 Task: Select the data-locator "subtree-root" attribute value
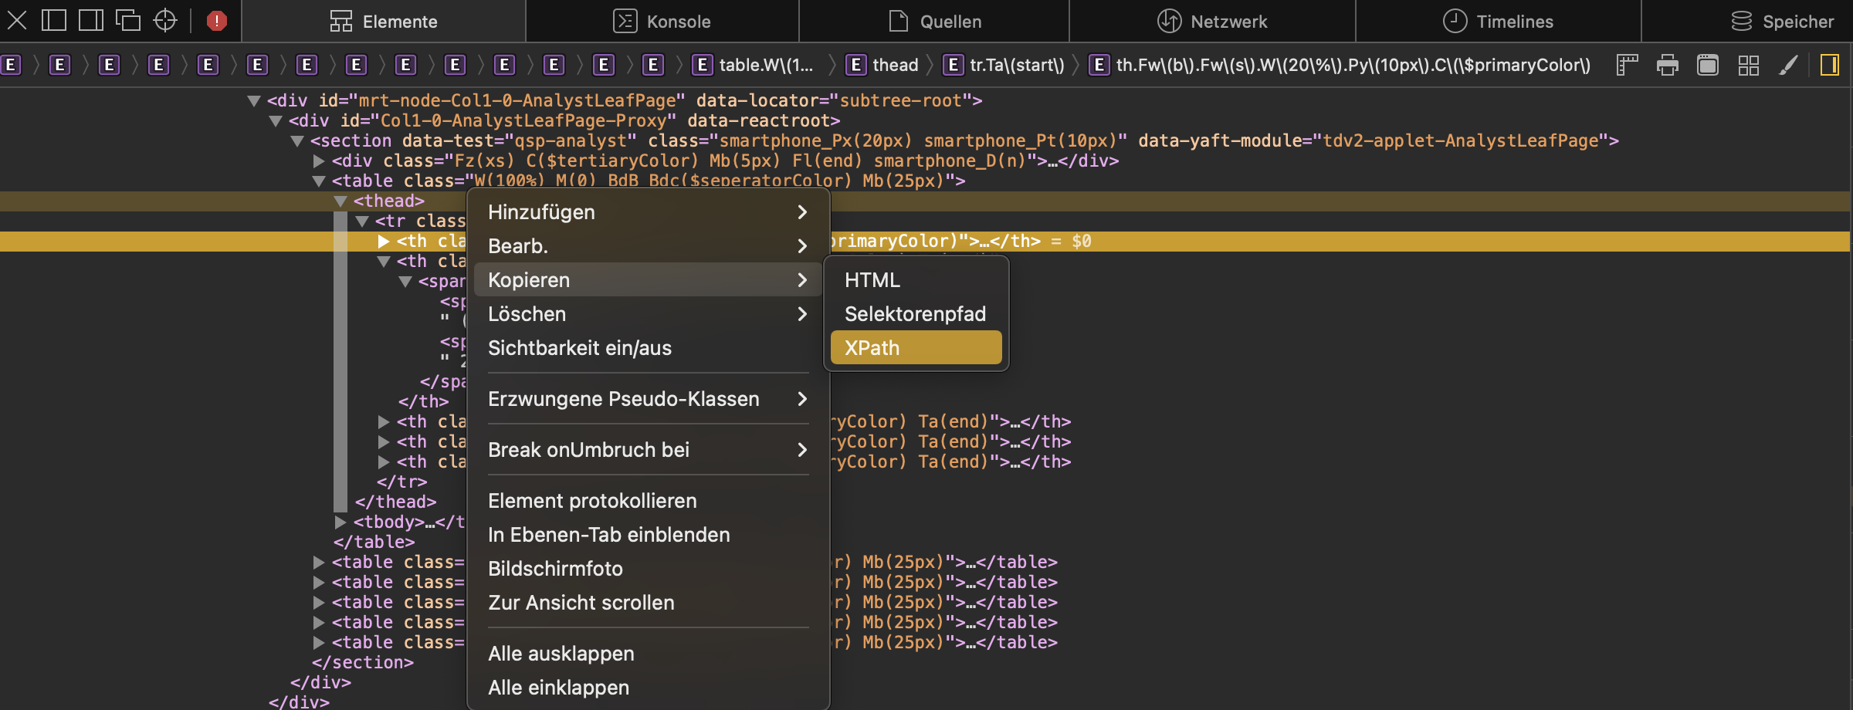[x=900, y=101]
